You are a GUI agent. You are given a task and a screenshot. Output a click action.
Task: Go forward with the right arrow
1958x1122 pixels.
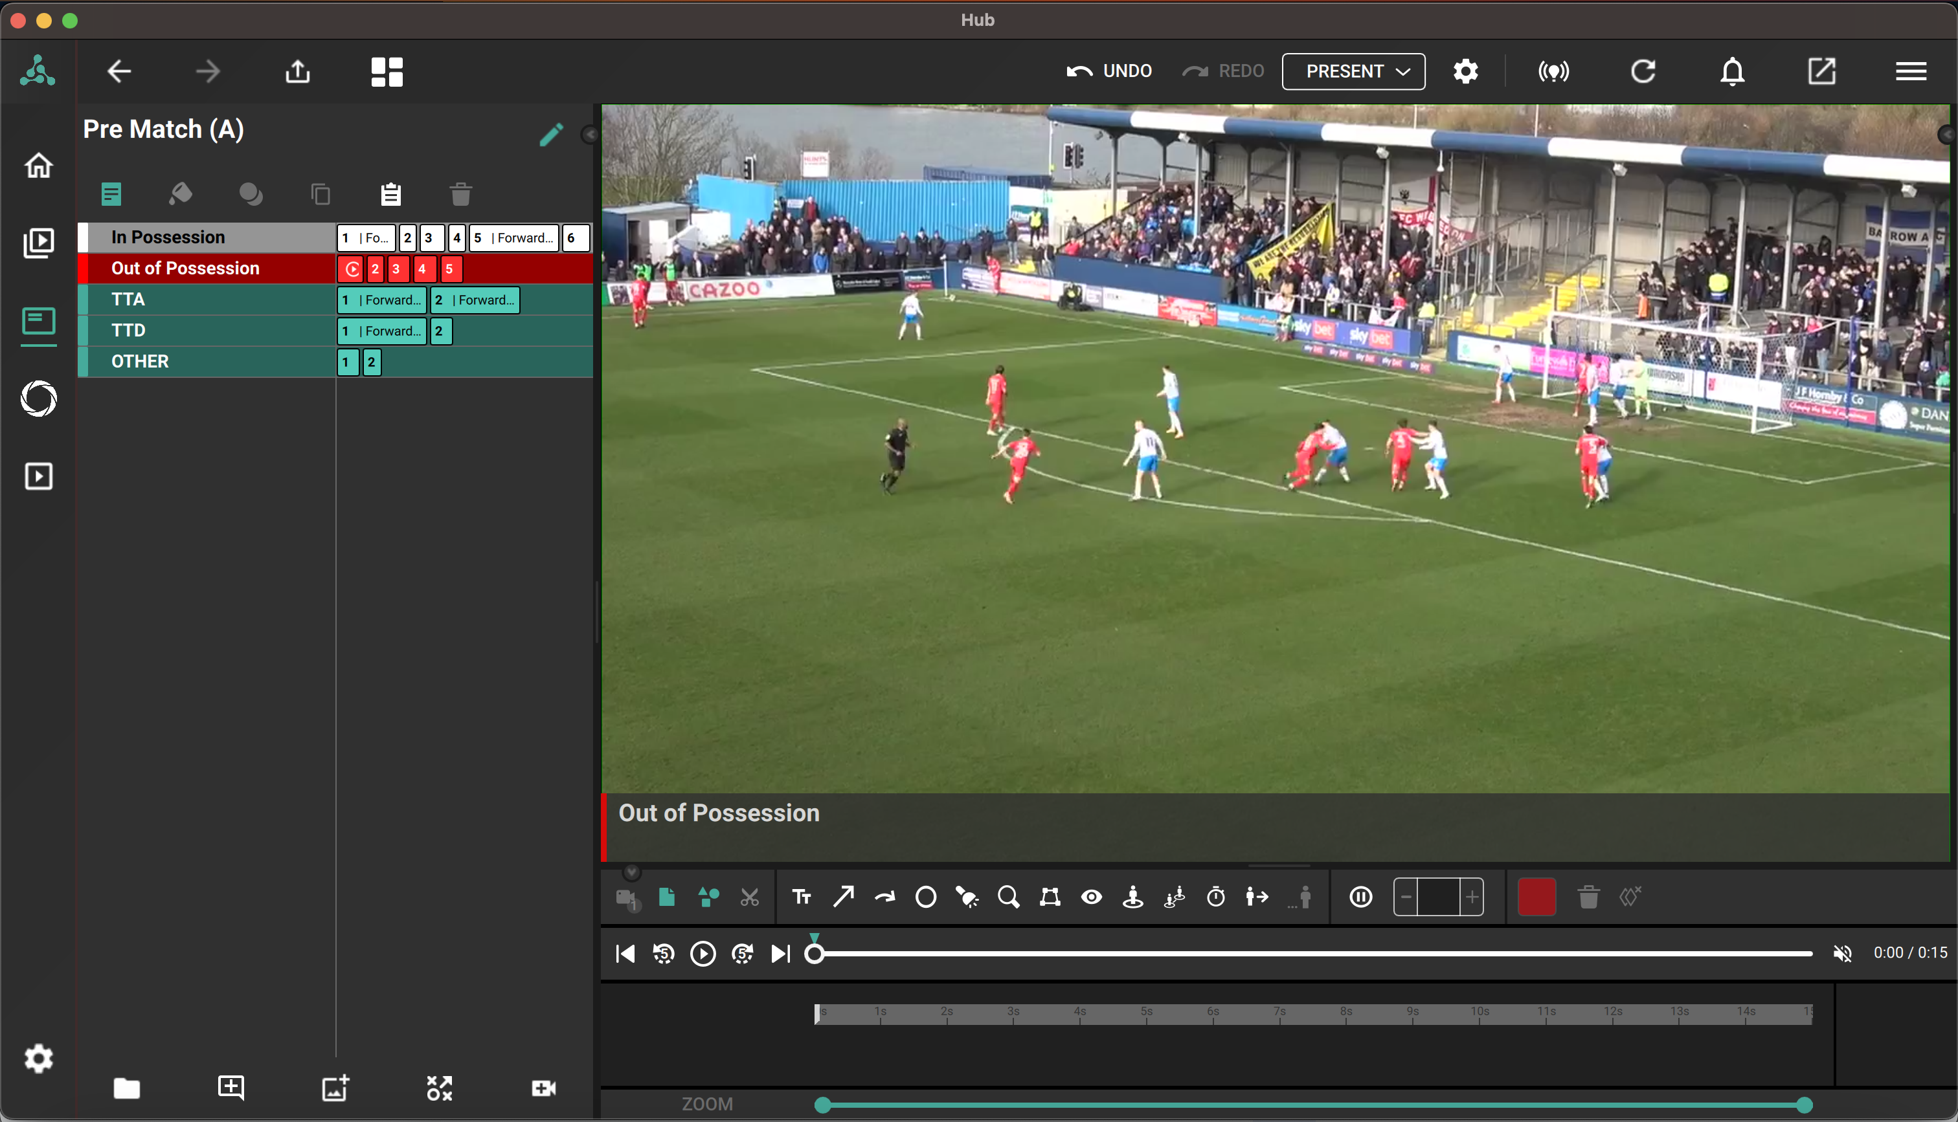pos(207,72)
